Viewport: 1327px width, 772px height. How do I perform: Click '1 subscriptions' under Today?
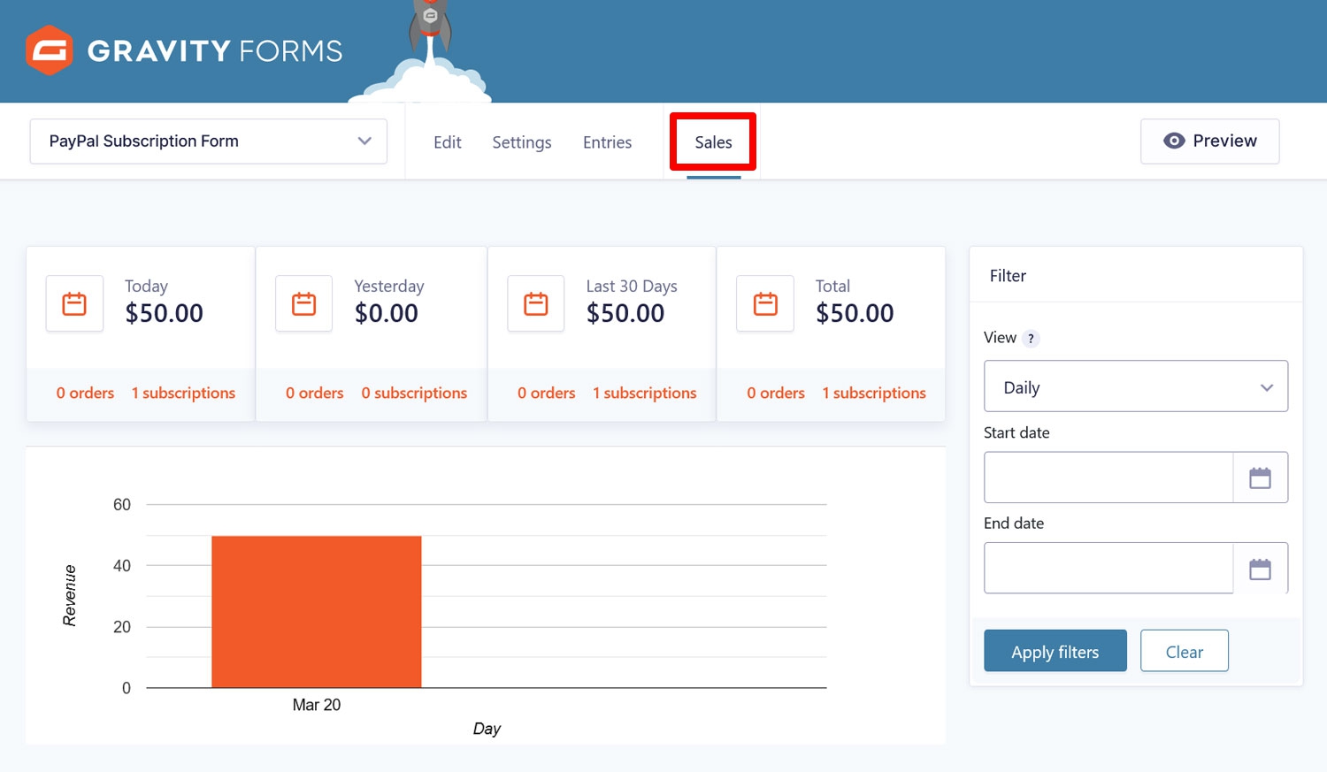[x=183, y=393]
